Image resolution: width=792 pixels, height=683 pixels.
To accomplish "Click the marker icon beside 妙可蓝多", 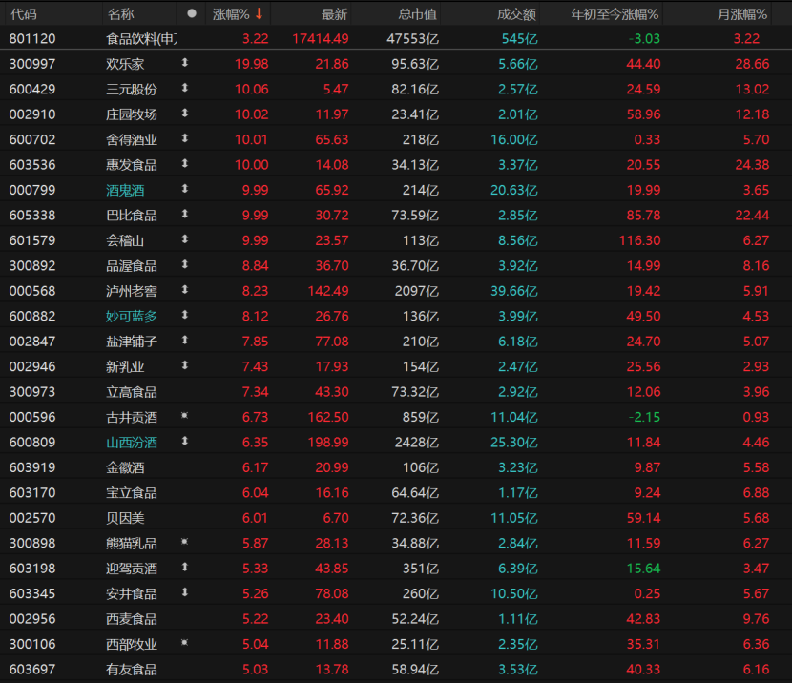I will coord(185,315).
